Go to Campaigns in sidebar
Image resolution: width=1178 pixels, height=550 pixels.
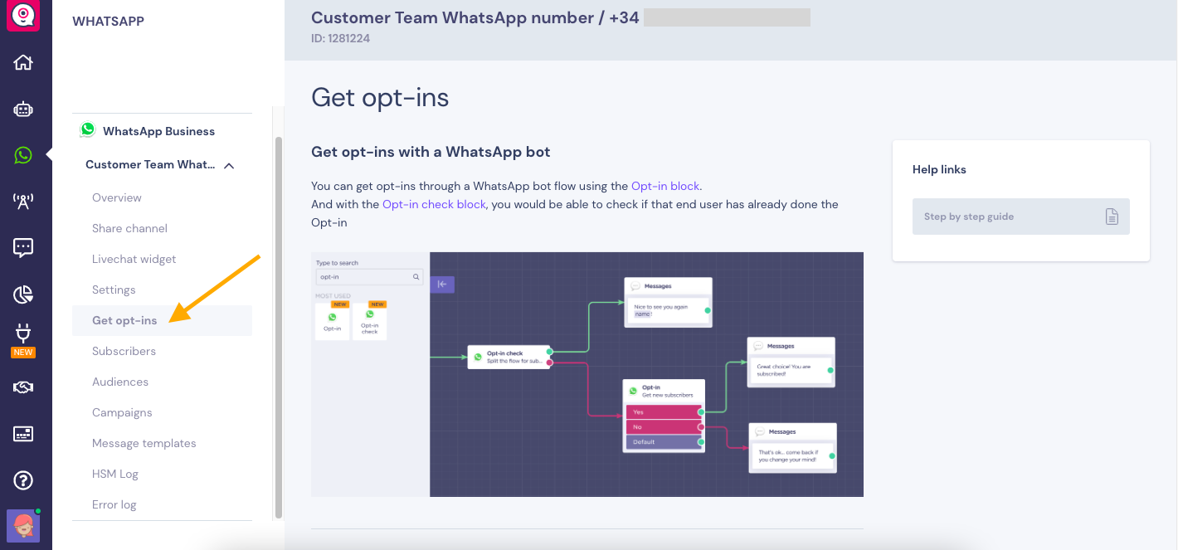pyautogui.click(x=122, y=412)
